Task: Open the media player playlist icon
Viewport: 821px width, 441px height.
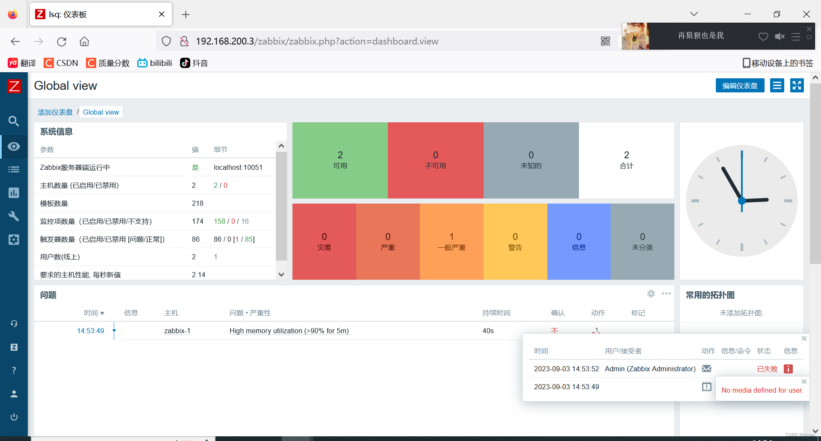Action: tap(795, 37)
